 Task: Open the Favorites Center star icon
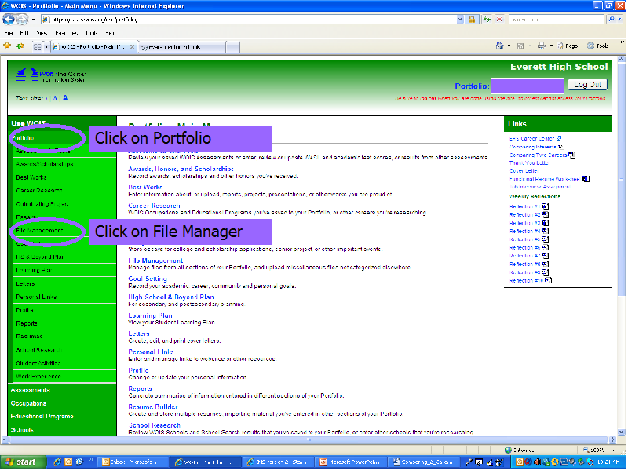(7, 46)
